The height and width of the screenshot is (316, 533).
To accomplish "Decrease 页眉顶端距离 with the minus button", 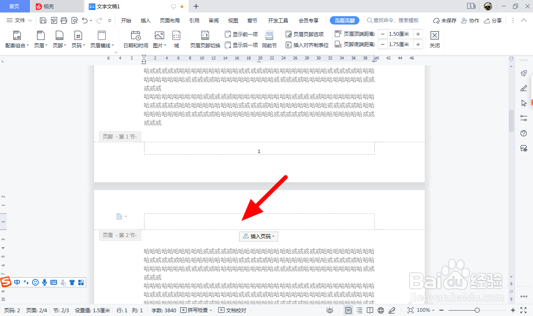I will [x=383, y=34].
